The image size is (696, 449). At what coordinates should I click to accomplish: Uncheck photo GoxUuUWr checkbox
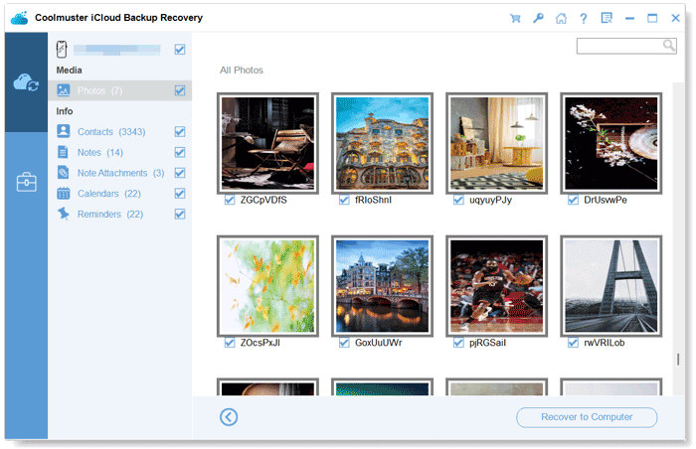click(x=344, y=343)
